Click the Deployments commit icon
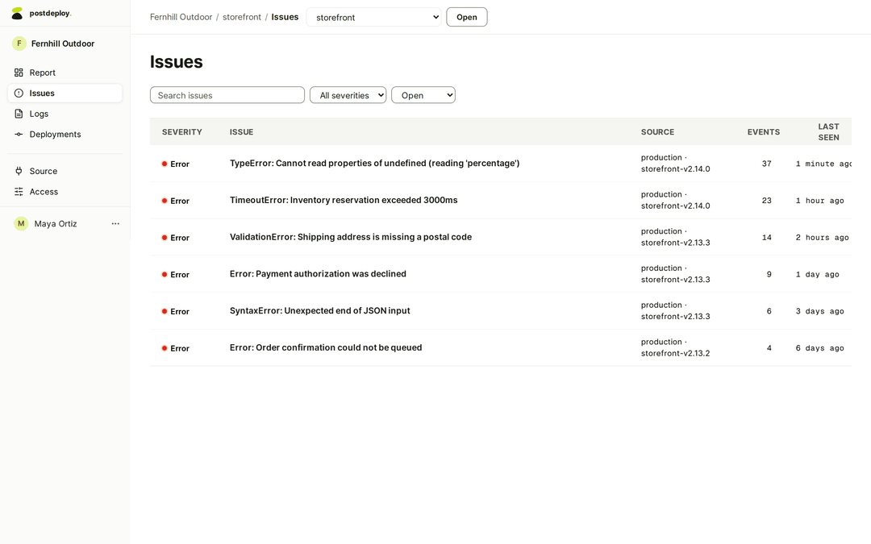Screen dimensions: 871x544 [19, 135]
